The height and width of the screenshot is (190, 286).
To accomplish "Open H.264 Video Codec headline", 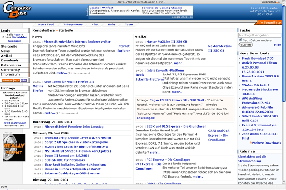I will (76, 146).
